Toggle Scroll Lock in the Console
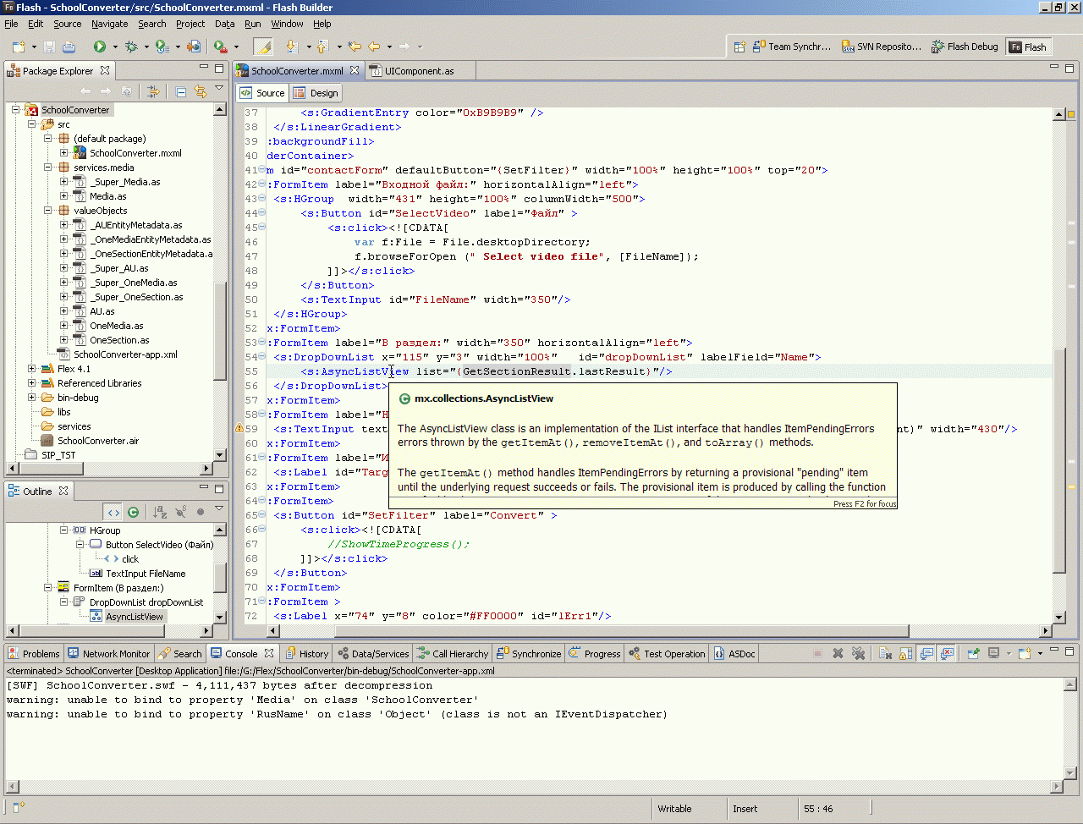Viewport: 1083px width, 824px height. (905, 654)
